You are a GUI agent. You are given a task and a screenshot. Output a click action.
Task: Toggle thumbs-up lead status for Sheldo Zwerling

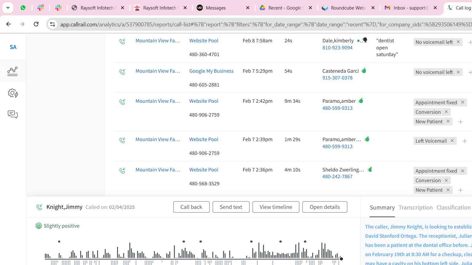[370, 169]
